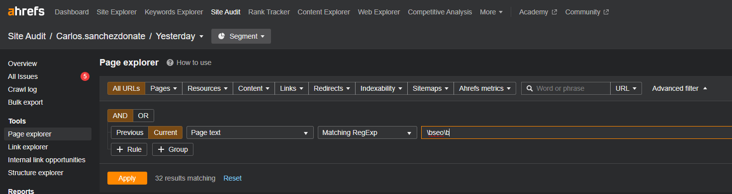
Task: Click the regex value input field
Action: point(576,132)
